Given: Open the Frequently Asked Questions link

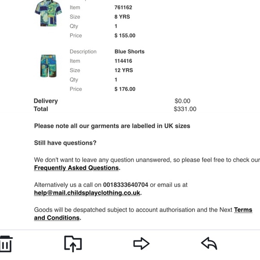Looking at the screenshot, I should click(x=77, y=168).
